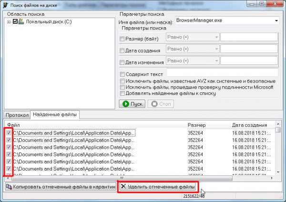This screenshot has height=202, width=286.
Task: Click the Дата изменения value input field
Action: click(249, 61)
